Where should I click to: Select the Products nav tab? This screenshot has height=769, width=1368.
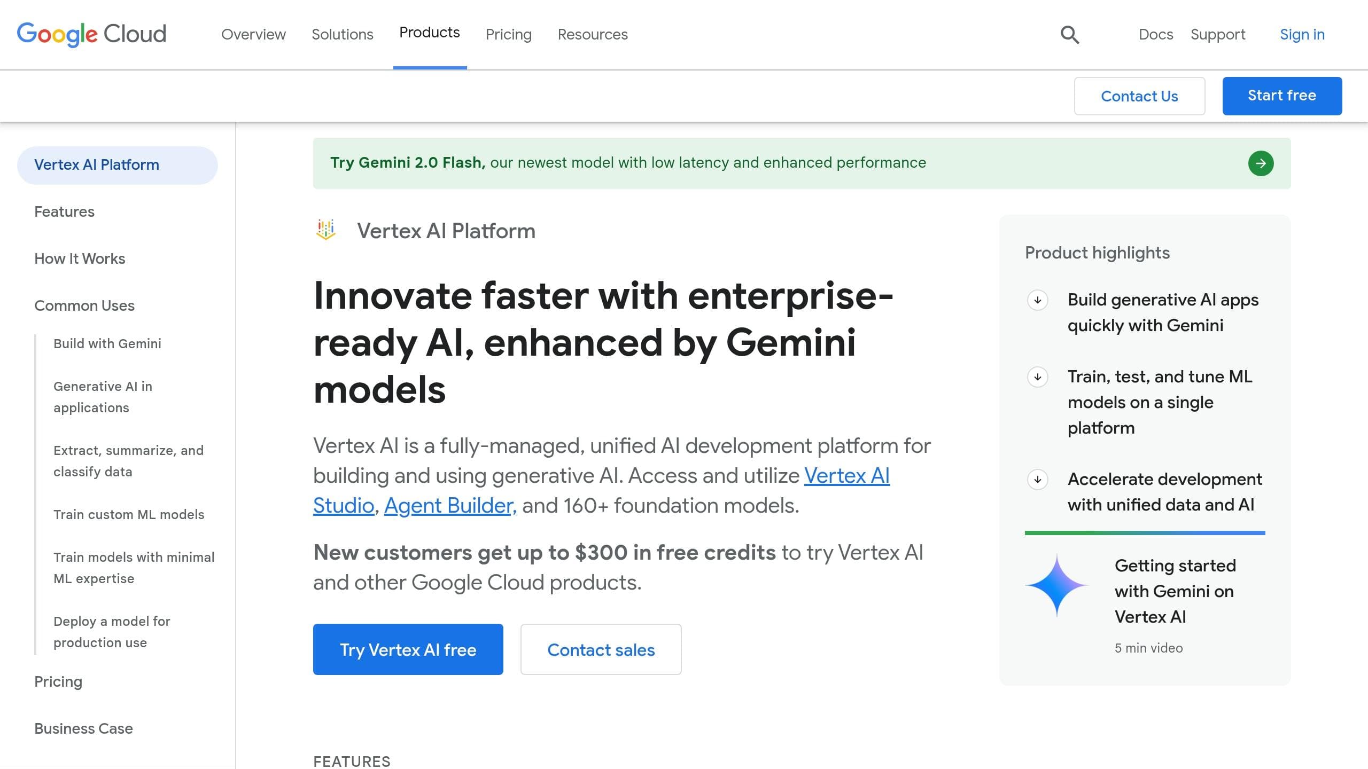(430, 33)
